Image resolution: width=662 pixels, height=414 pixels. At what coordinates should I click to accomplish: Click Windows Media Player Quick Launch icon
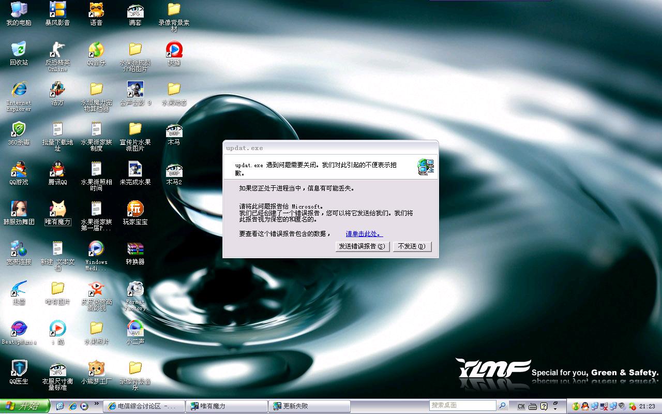[84, 406]
